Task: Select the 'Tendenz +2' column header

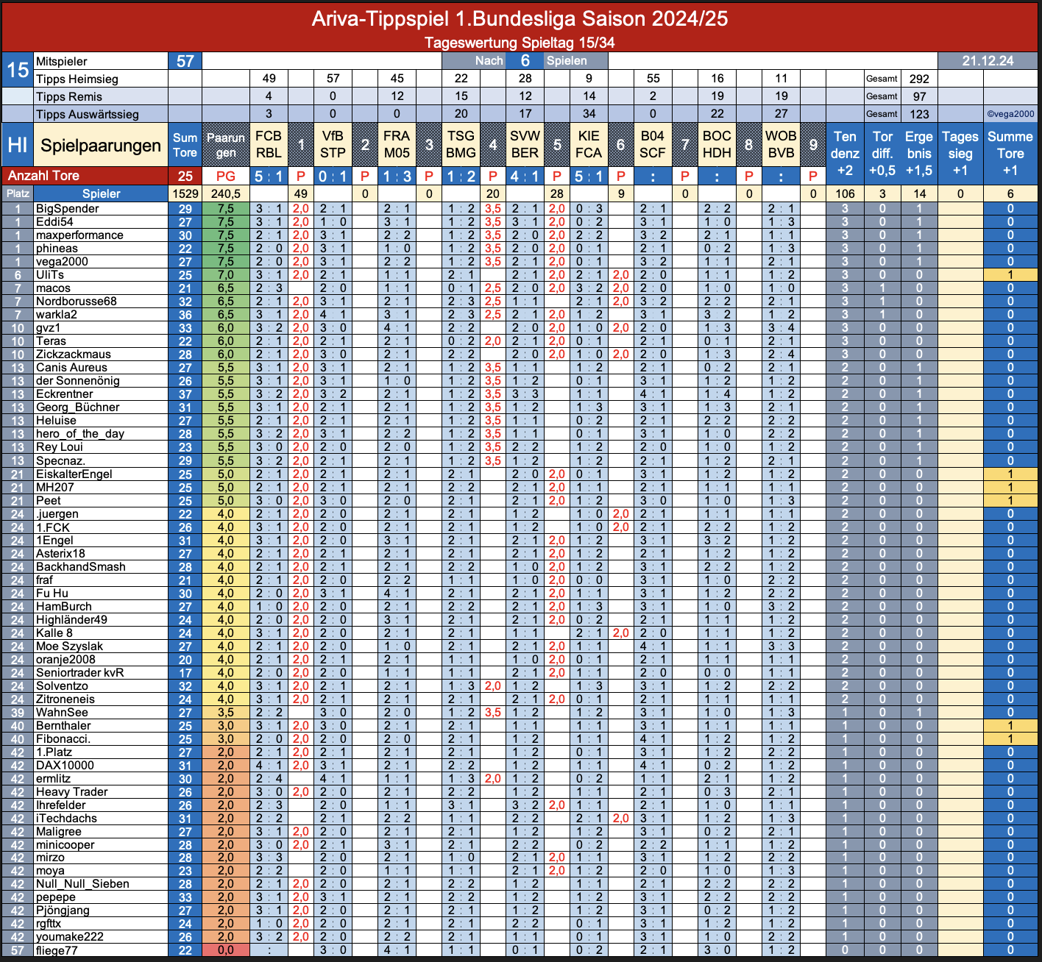Action: pos(845,154)
